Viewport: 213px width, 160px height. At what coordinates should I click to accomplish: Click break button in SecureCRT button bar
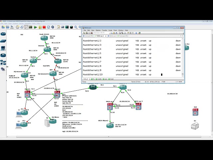click(111, 79)
